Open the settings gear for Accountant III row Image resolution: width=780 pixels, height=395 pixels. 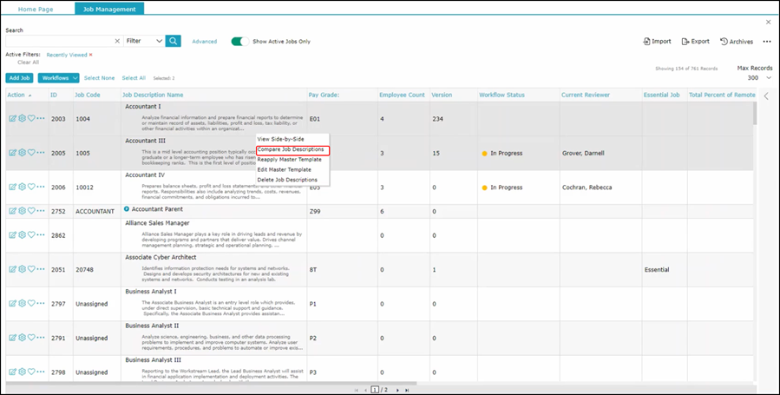pos(22,153)
